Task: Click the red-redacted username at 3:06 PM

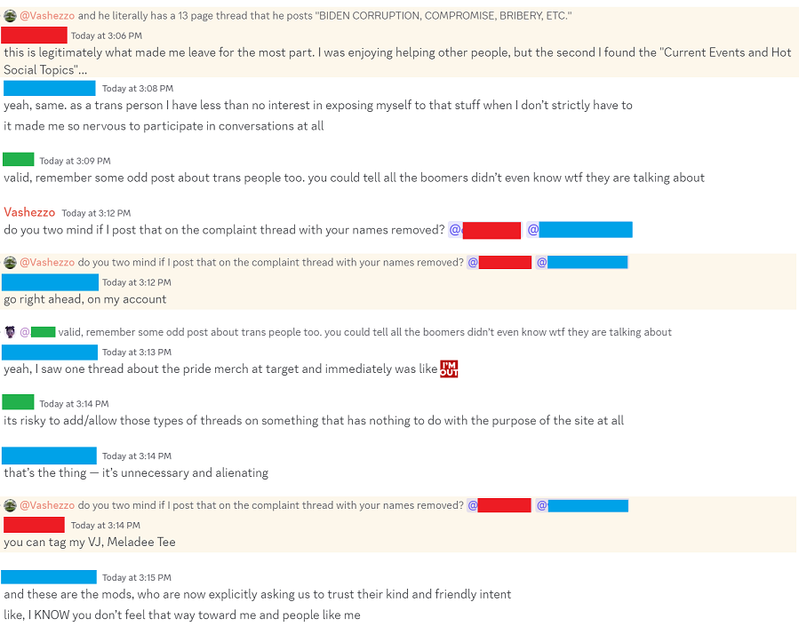Action: pos(34,36)
